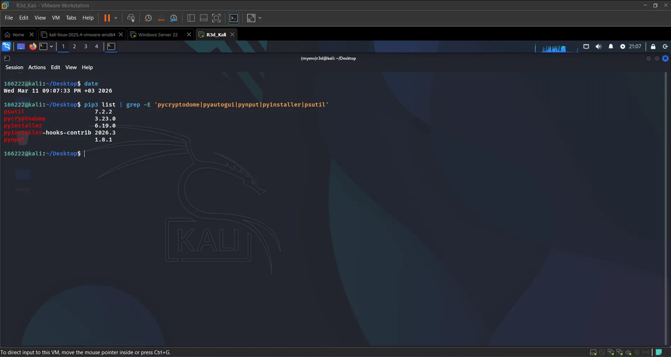
Task: Switch to workspace 2
Action: (x=74, y=46)
